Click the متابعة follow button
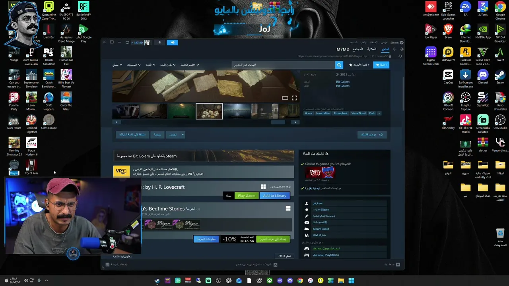This screenshot has width=509, height=286. tap(157, 135)
